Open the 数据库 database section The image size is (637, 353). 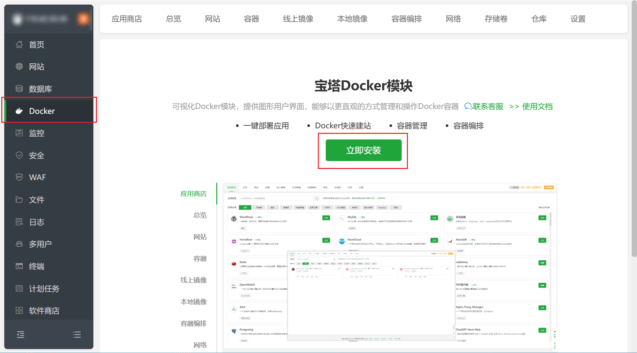pos(40,89)
